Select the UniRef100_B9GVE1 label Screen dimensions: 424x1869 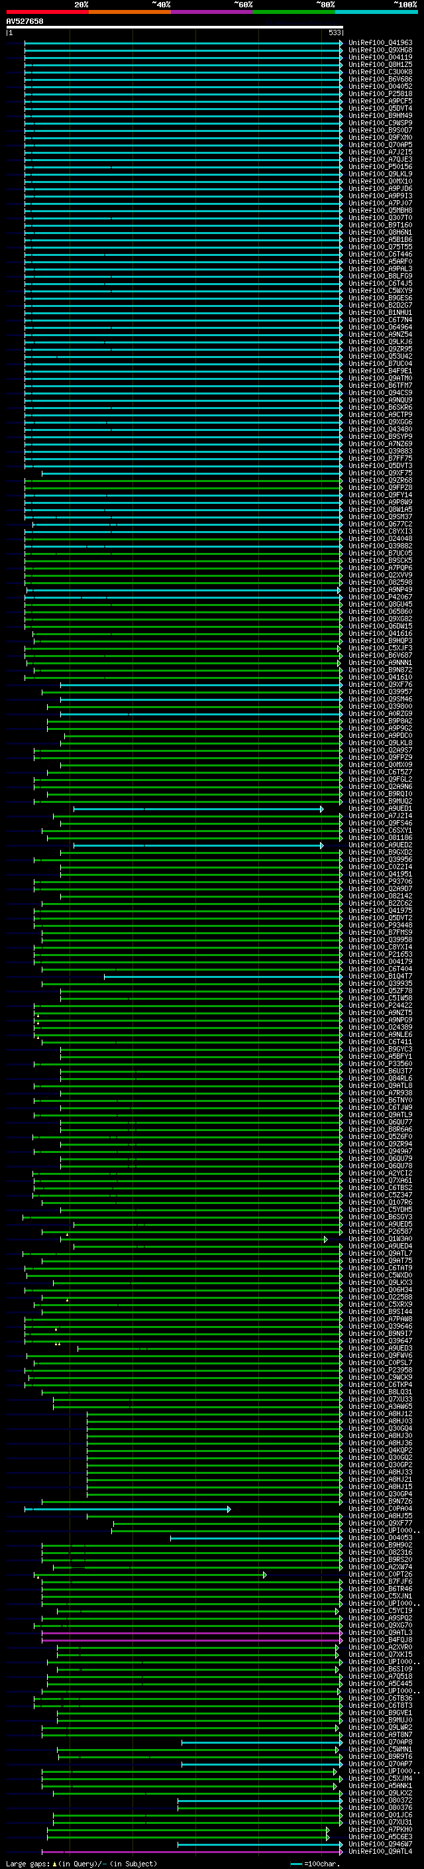[380, 1713]
